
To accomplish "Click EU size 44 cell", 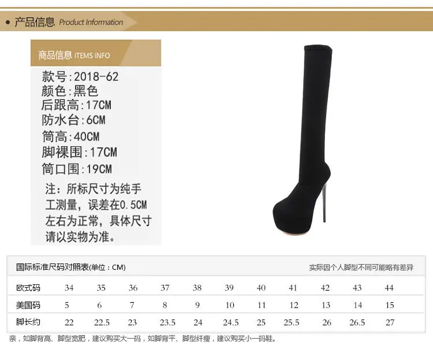I will 389,288.
